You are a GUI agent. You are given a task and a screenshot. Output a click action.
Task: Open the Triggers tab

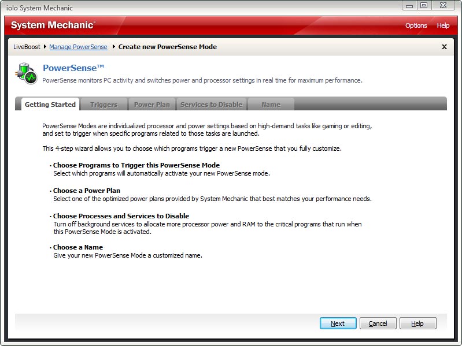point(104,105)
